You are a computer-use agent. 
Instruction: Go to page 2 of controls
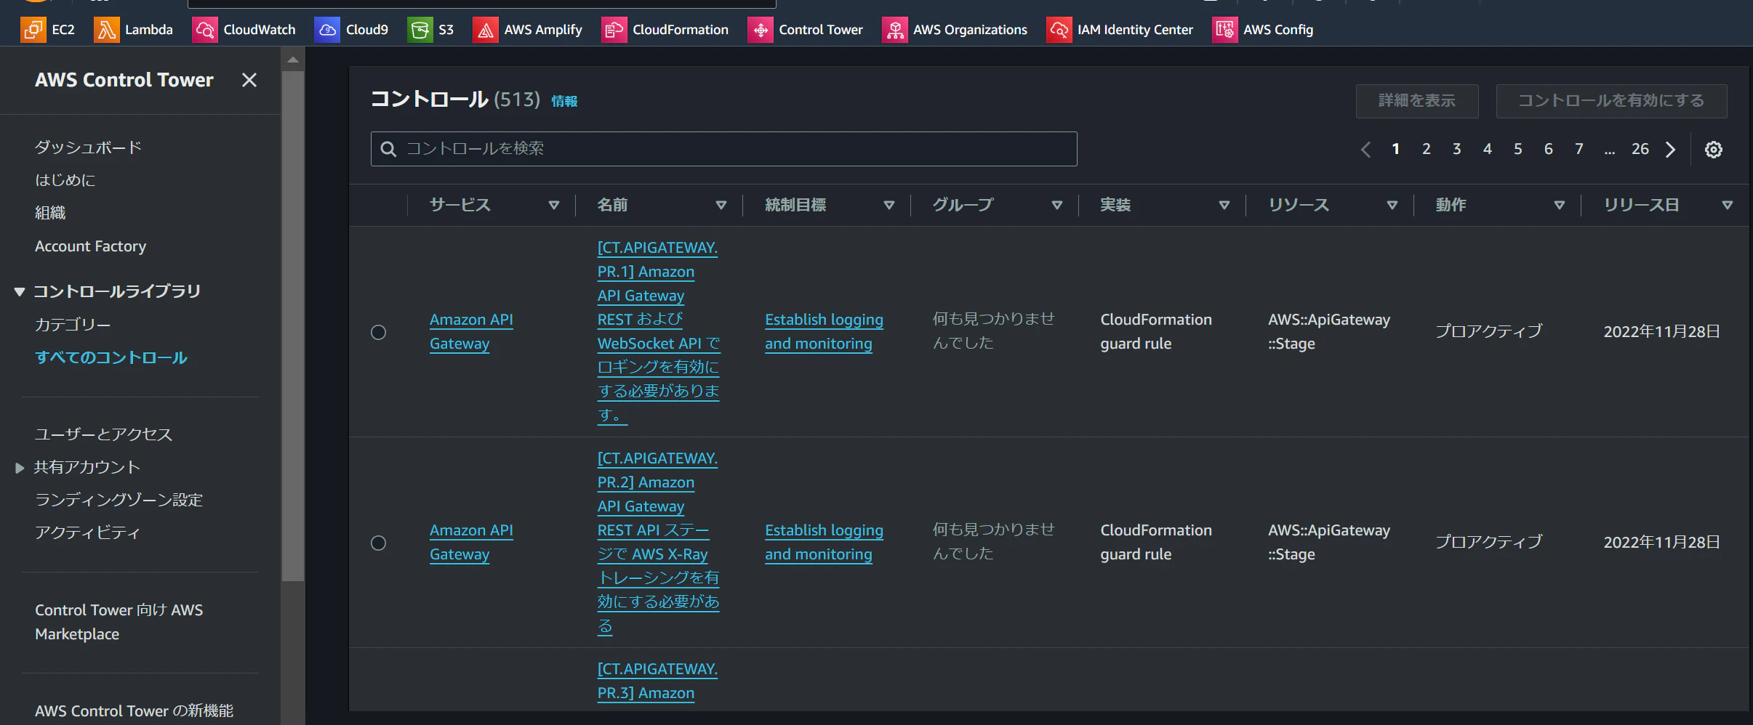click(x=1427, y=149)
